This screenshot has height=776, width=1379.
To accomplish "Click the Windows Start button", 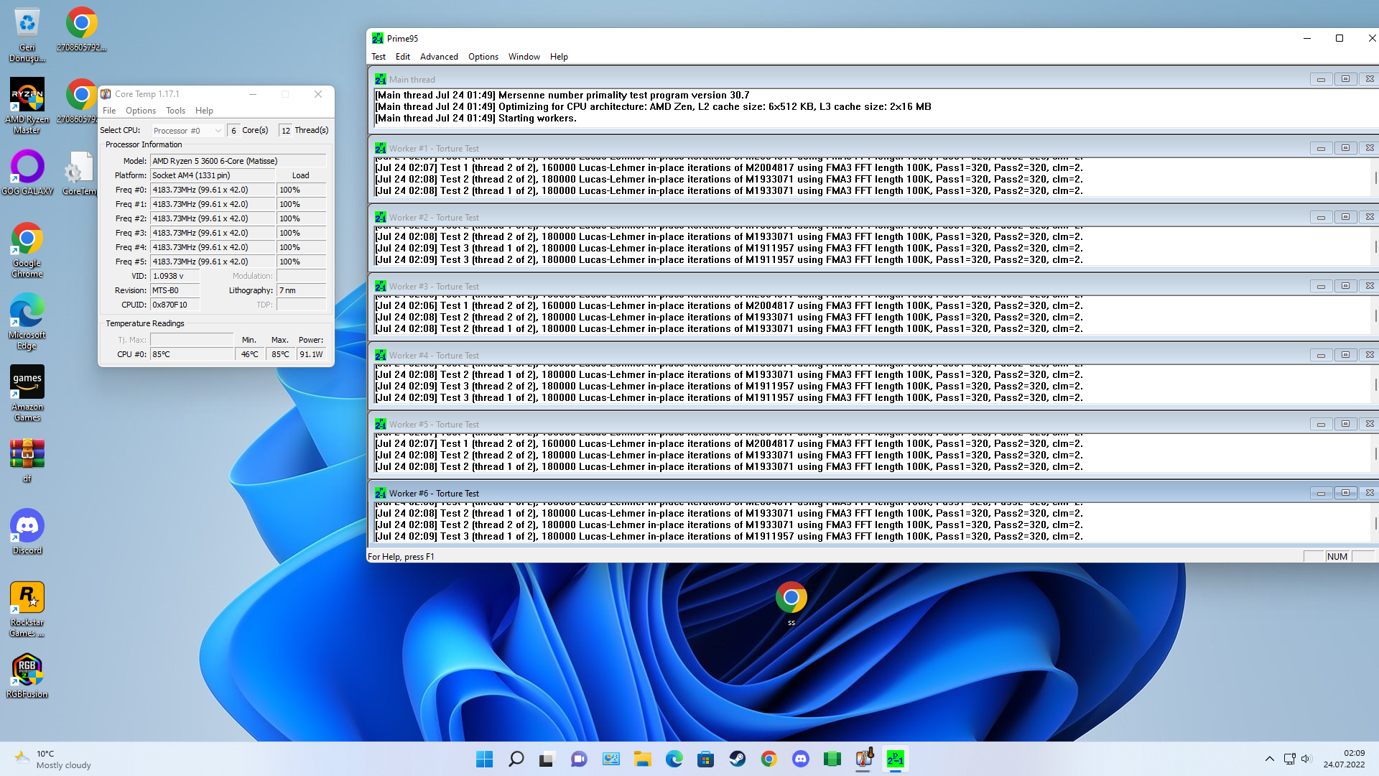I will point(484,759).
